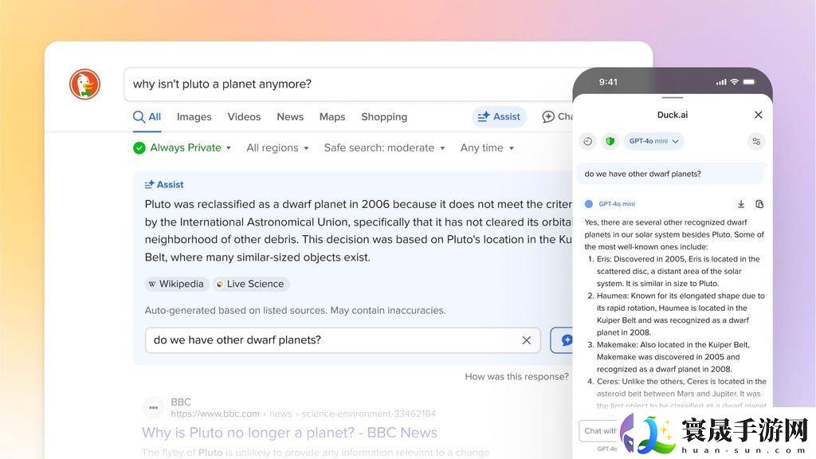Click the Assist sparkle icon

coord(484,116)
